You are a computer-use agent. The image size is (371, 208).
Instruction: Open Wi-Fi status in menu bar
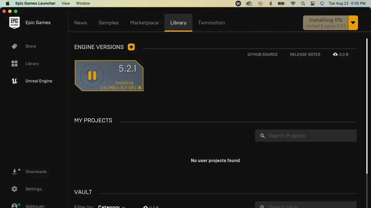coord(293,3)
